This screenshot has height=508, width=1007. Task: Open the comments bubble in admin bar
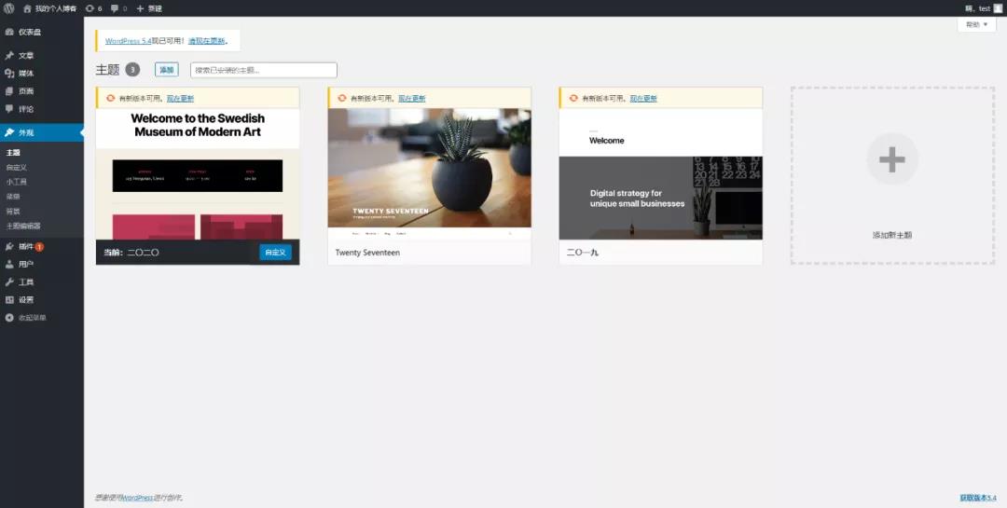(x=118, y=8)
